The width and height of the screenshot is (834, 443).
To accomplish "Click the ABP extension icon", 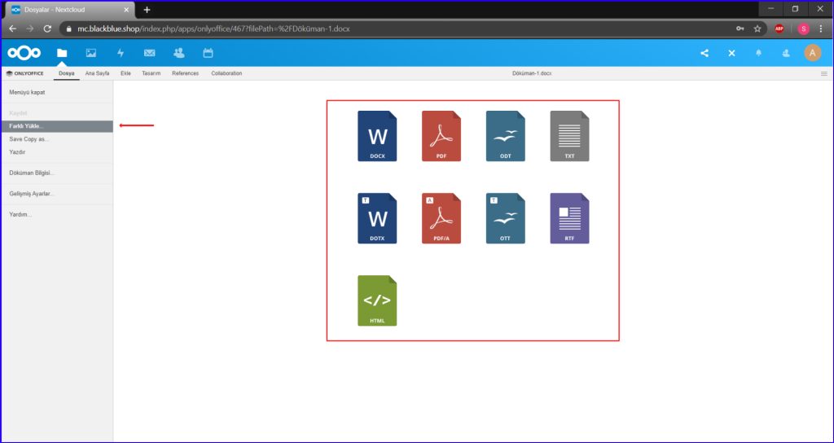I will click(779, 29).
